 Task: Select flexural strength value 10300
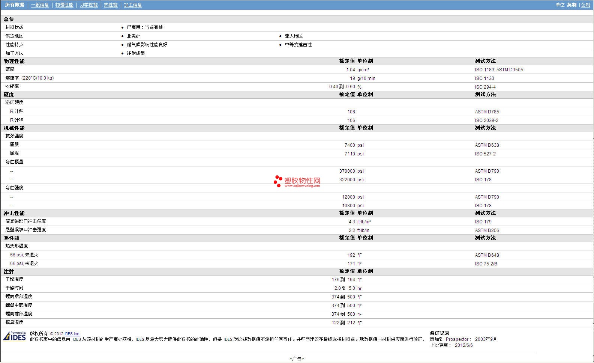point(348,206)
